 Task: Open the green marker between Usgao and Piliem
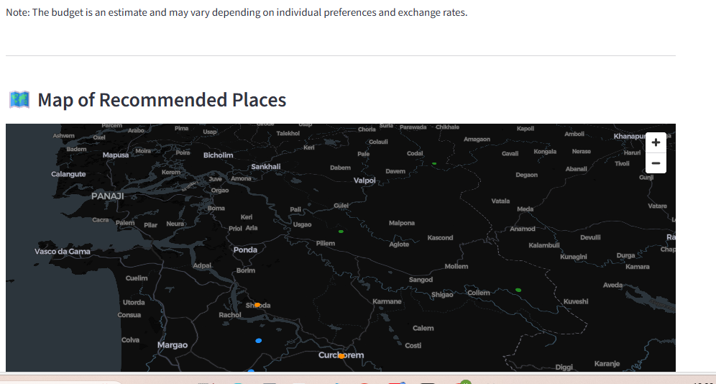(341, 232)
